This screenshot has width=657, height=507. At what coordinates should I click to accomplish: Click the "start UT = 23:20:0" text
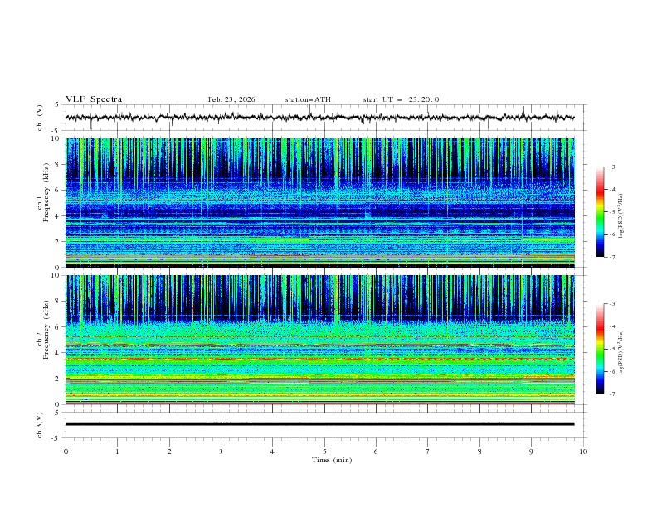click(401, 99)
